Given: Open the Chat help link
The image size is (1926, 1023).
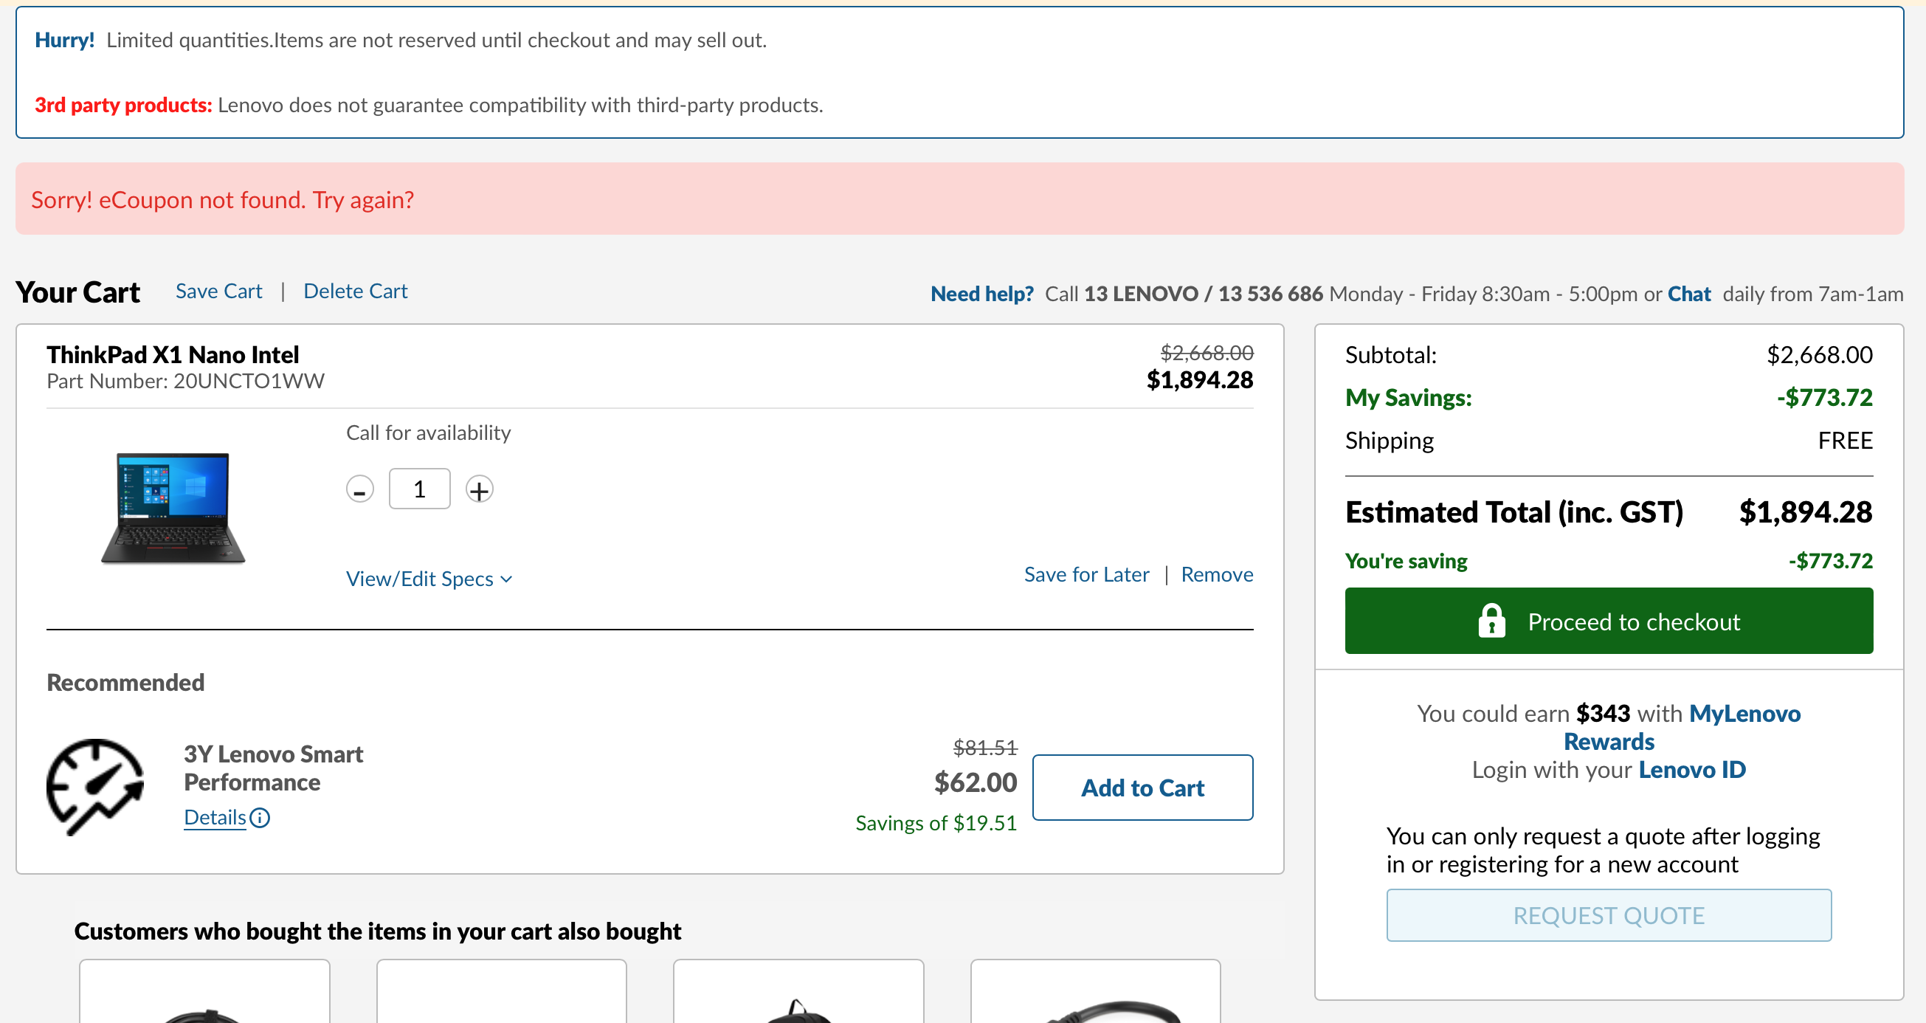Looking at the screenshot, I should [1688, 294].
